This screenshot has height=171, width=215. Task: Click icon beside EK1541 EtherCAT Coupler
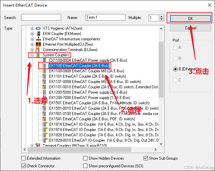pos(44,119)
